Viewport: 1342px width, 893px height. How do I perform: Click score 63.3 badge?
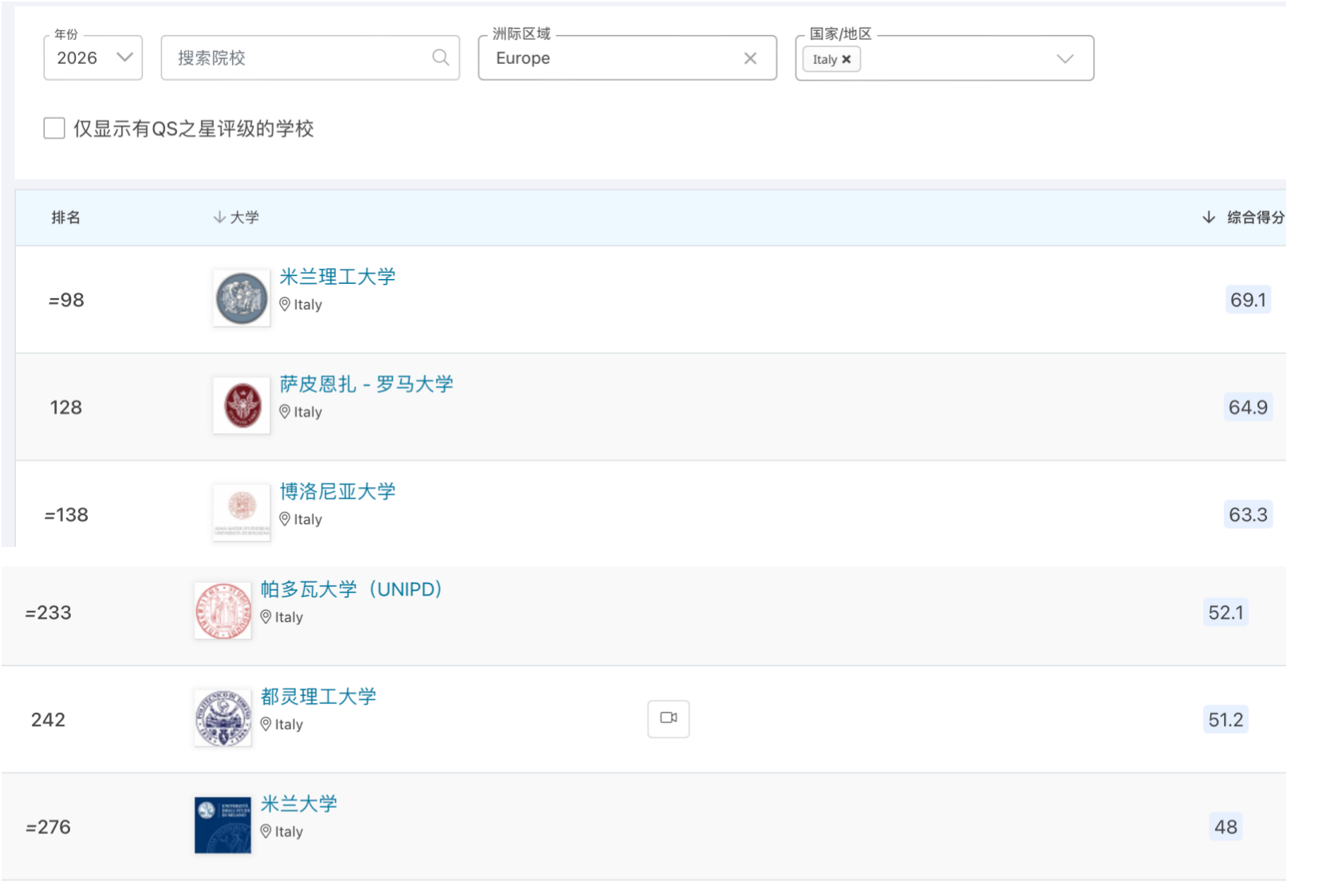[1248, 514]
